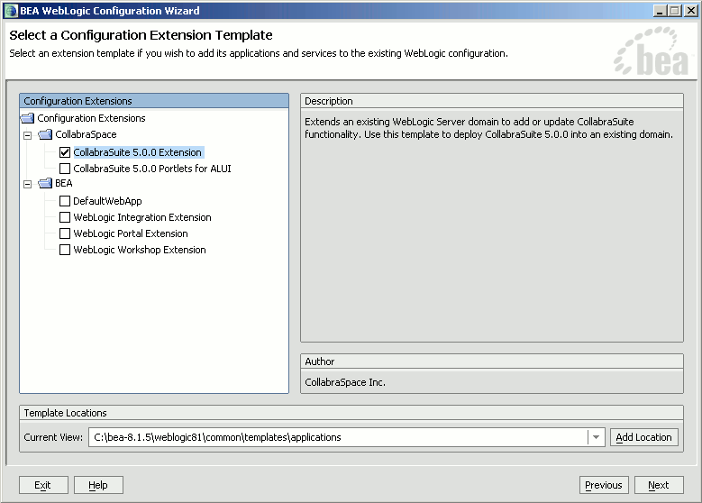Uncheck CollabraSuite 5.0.0 Extension checkbox
This screenshot has height=503, width=702.
(65, 152)
